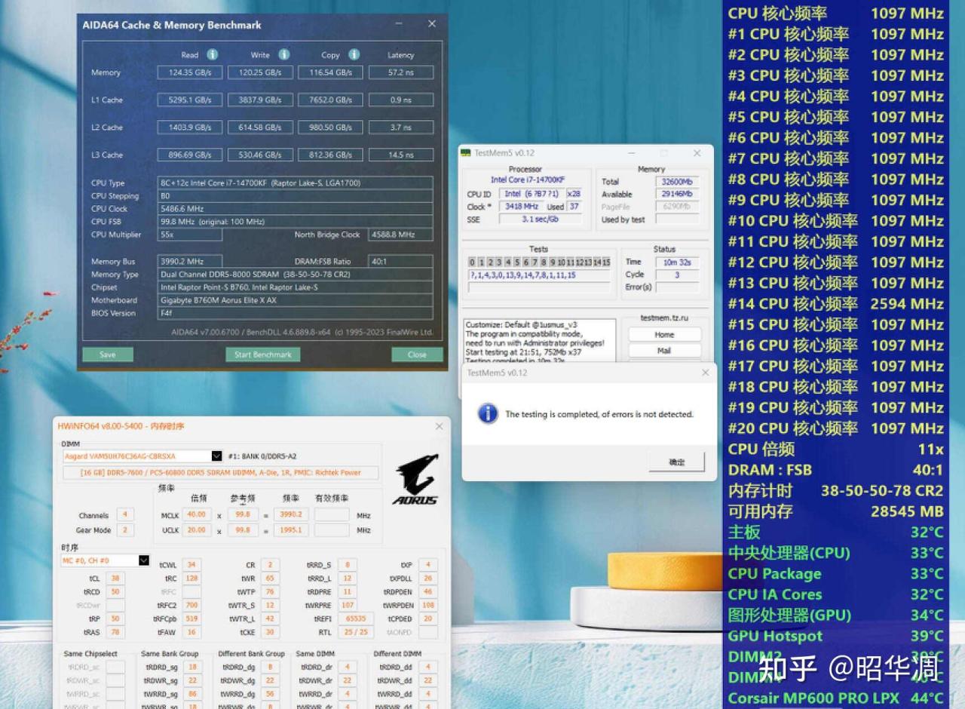Viewport: 965px width, 709px height.
Task: Click the Motherboard Gigabyte B760M field
Action: click(x=296, y=300)
